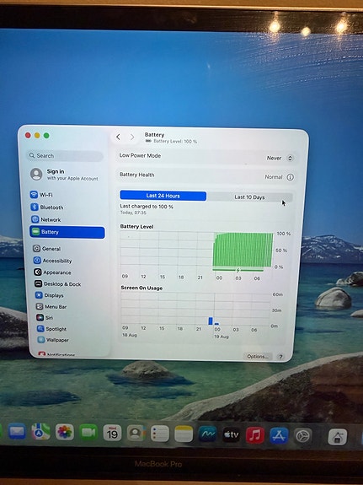Sign in with your Apple Account
Viewport: 363px width, 485px height.
coord(64,175)
